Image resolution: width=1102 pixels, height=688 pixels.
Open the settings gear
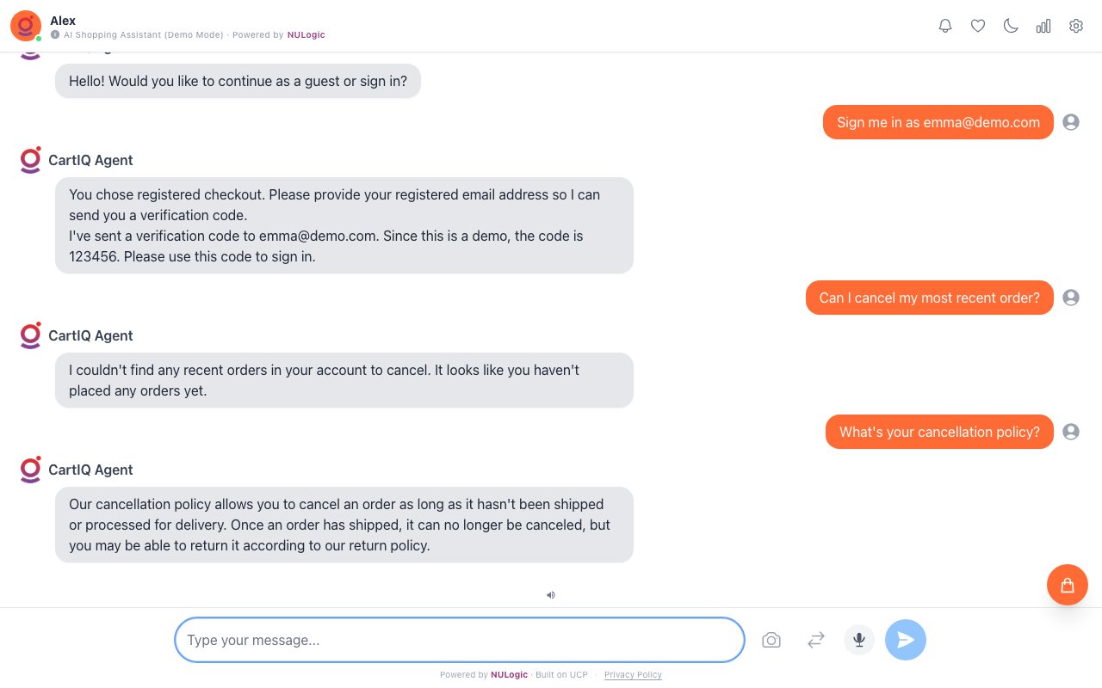[x=1076, y=26]
